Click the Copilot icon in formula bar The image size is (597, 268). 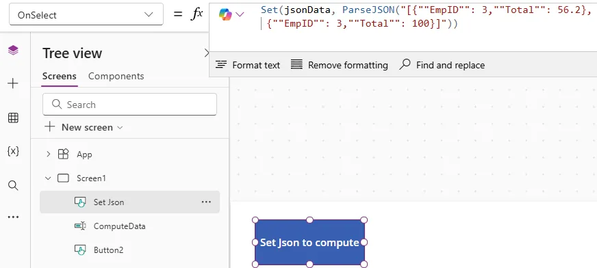(x=225, y=15)
